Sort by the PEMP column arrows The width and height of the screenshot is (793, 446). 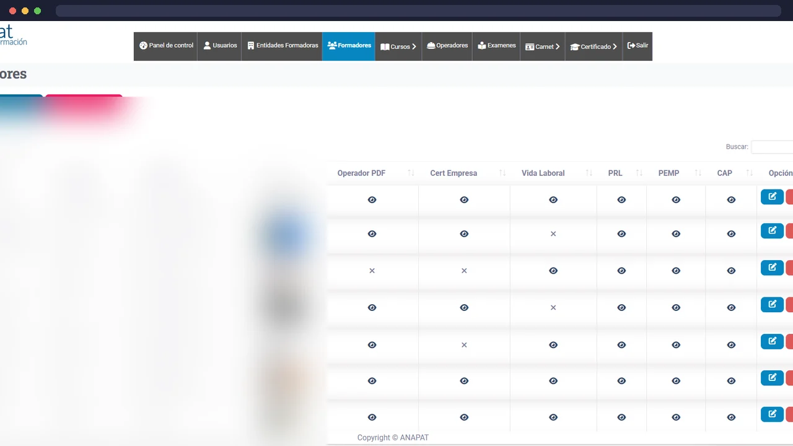[698, 173]
